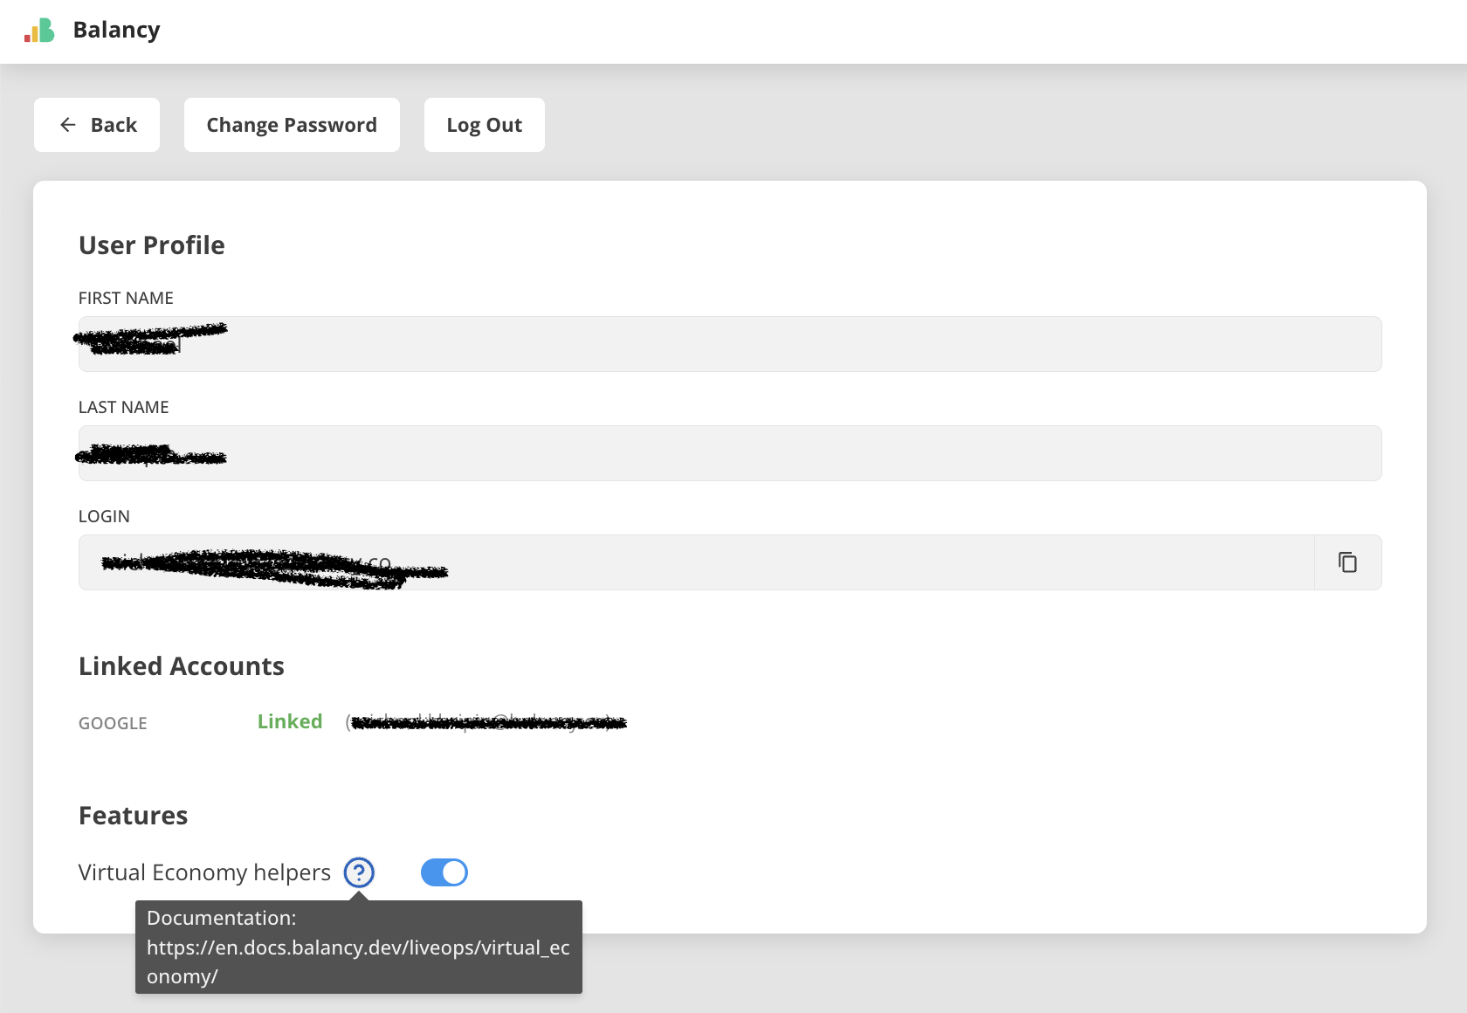Image resolution: width=1467 pixels, height=1013 pixels.
Task: Click the LOGIN field label
Action: [x=104, y=516]
